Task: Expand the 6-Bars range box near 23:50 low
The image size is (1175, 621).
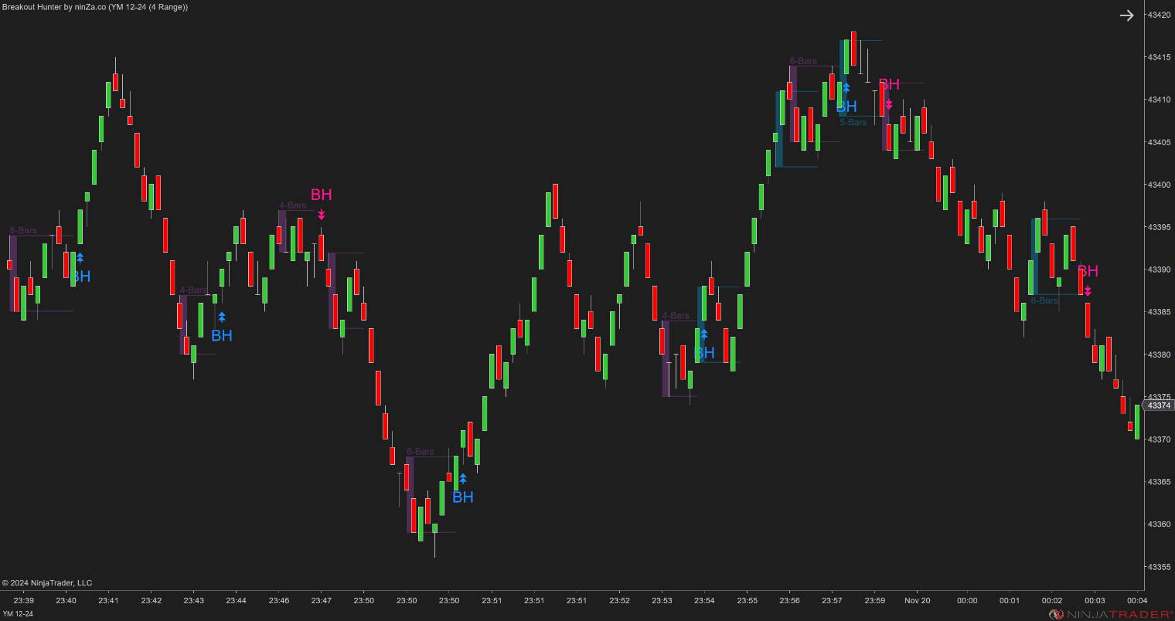Action: [x=421, y=452]
